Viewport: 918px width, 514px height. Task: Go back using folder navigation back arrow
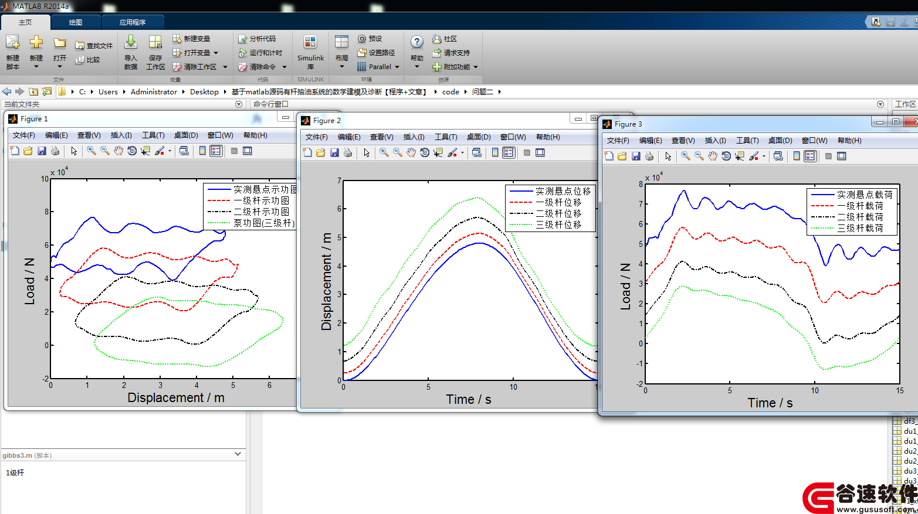click(6, 91)
